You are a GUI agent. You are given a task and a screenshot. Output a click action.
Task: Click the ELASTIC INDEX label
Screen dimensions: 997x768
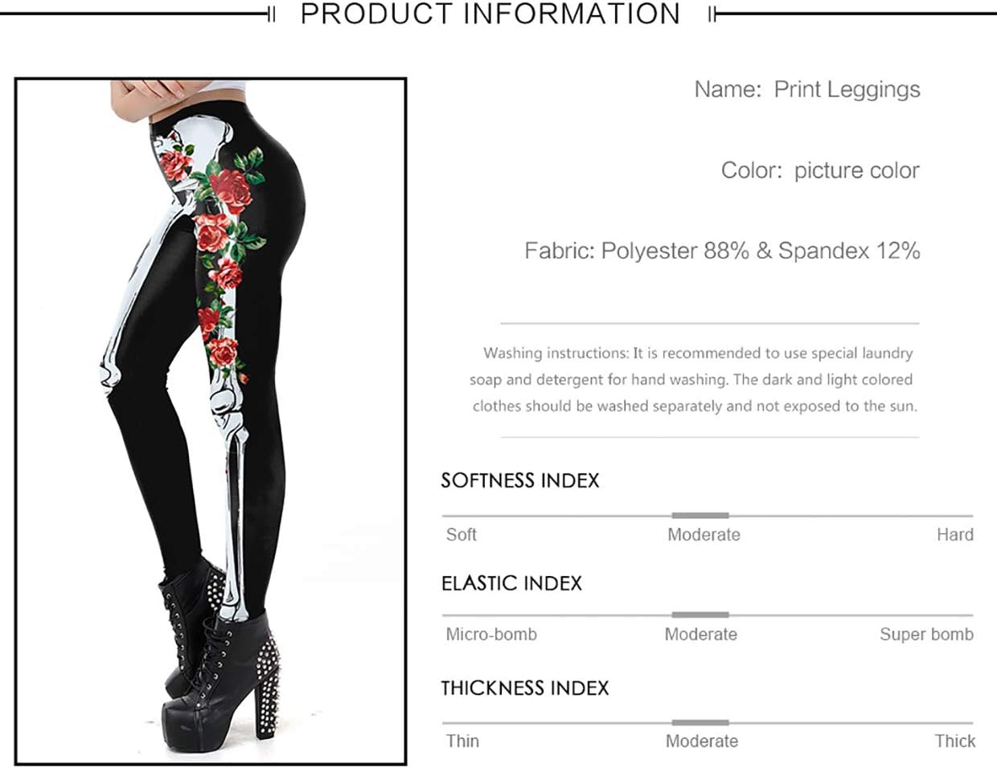coord(511,583)
